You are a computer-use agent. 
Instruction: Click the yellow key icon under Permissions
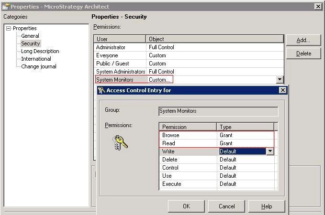[x=120, y=142]
